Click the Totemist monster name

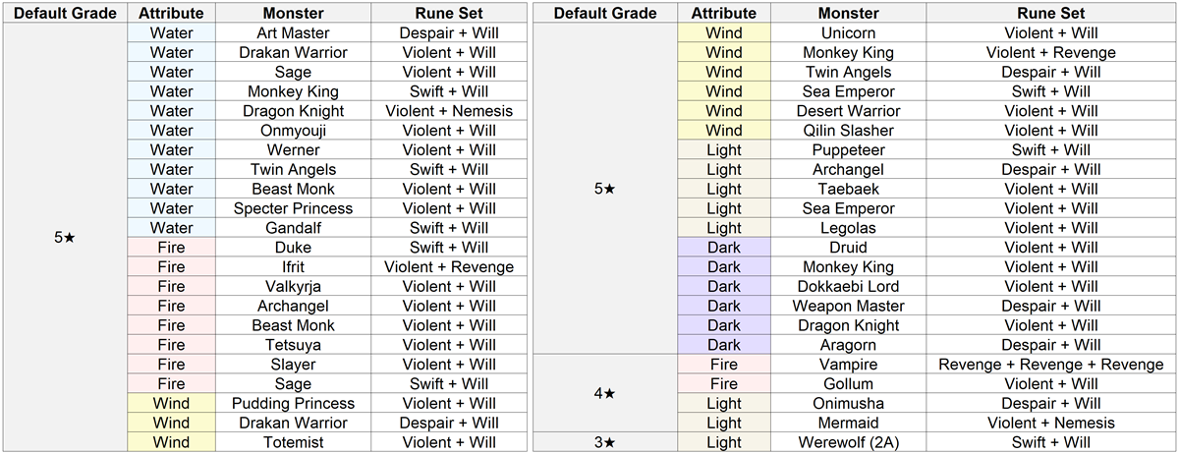click(x=293, y=442)
